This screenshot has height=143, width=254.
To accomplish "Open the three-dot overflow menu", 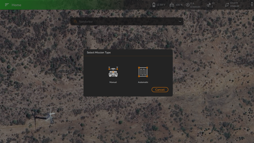I will [x=252, y=5].
